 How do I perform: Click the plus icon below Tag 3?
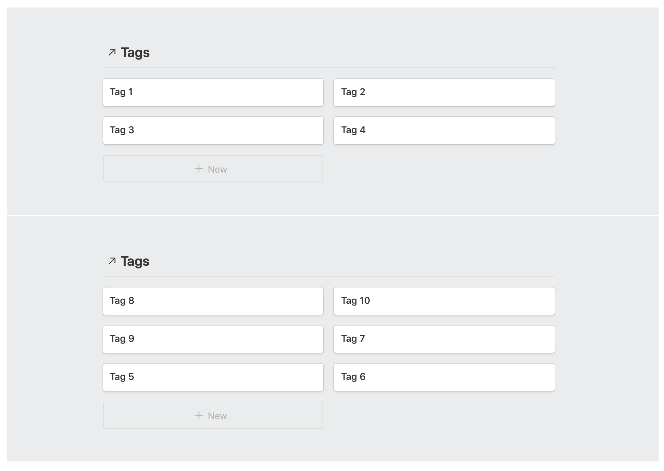coord(199,169)
